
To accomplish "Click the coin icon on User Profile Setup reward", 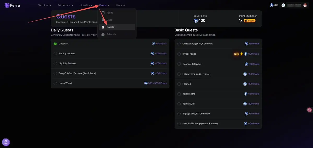I will (246, 124).
